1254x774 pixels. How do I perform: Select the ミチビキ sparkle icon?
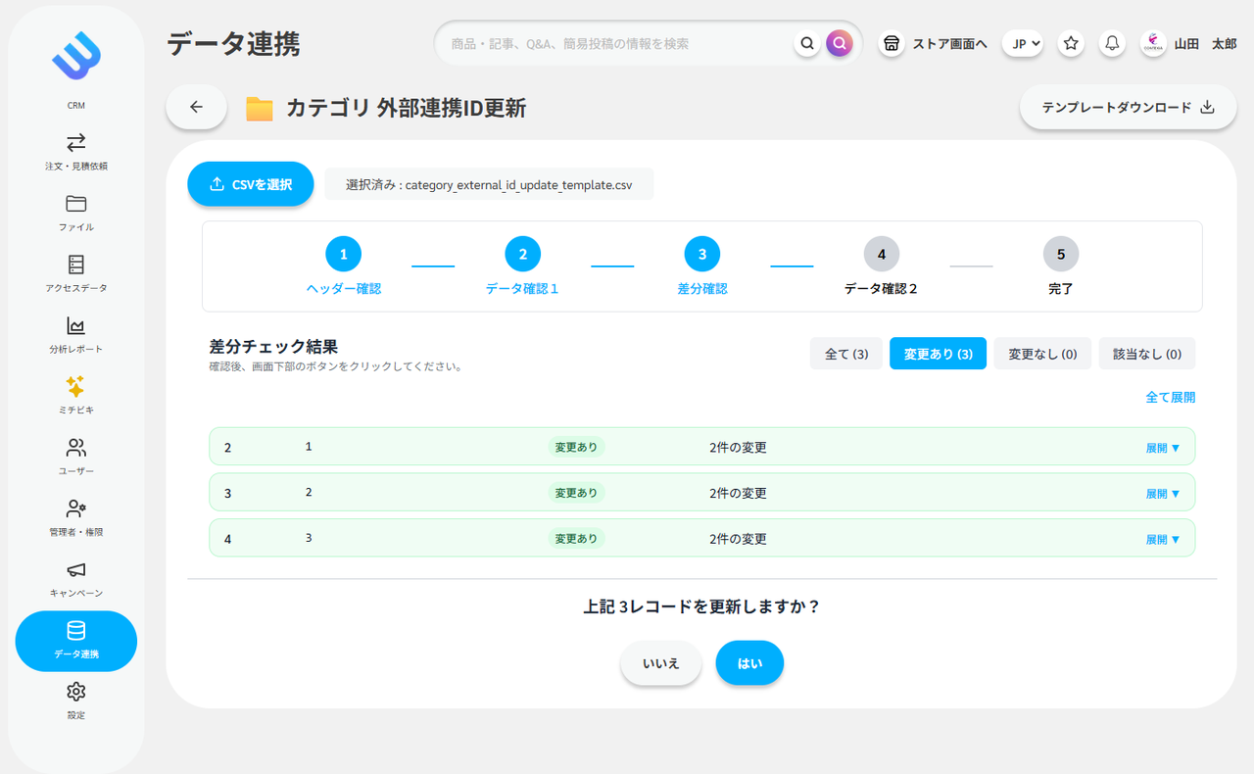click(75, 387)
